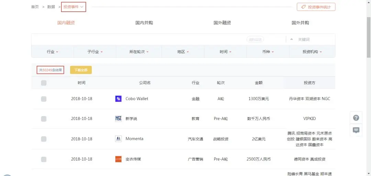Go to 数据 in the breadcrumb
The image size is (371, 176).
tap(51, 7)
